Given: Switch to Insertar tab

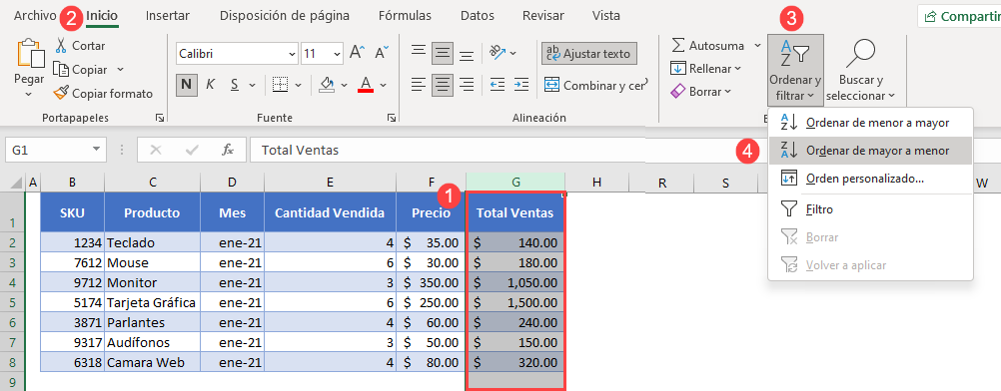Looking at the screenshot, I should (167, 16).
